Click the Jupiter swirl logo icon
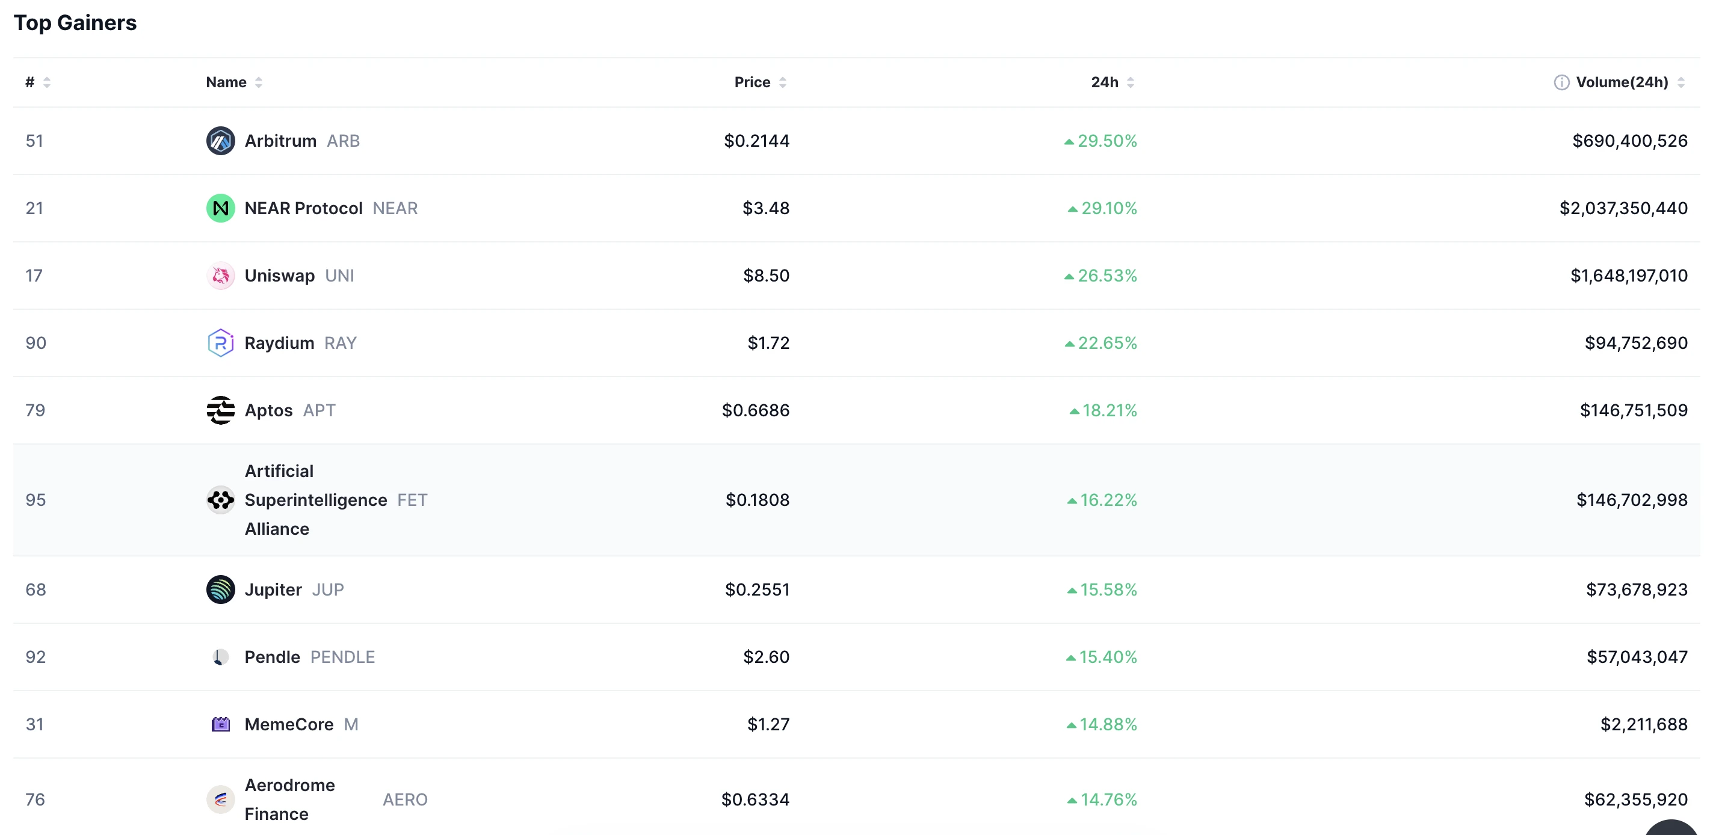 (x=220, y=590)
